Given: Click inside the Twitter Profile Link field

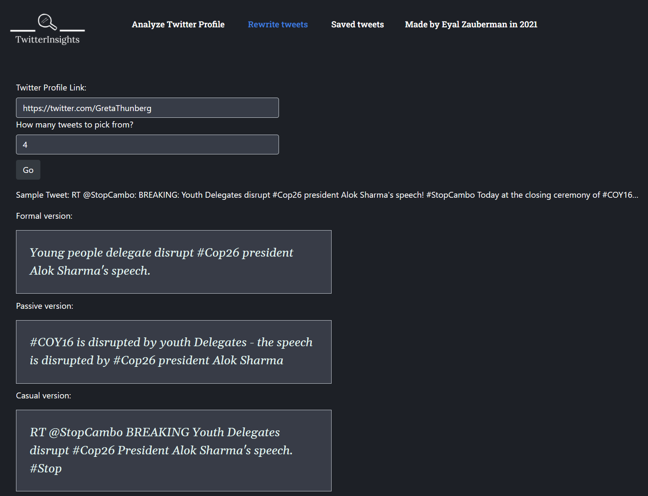Looking at the screenshot, I should coord(147,108).
